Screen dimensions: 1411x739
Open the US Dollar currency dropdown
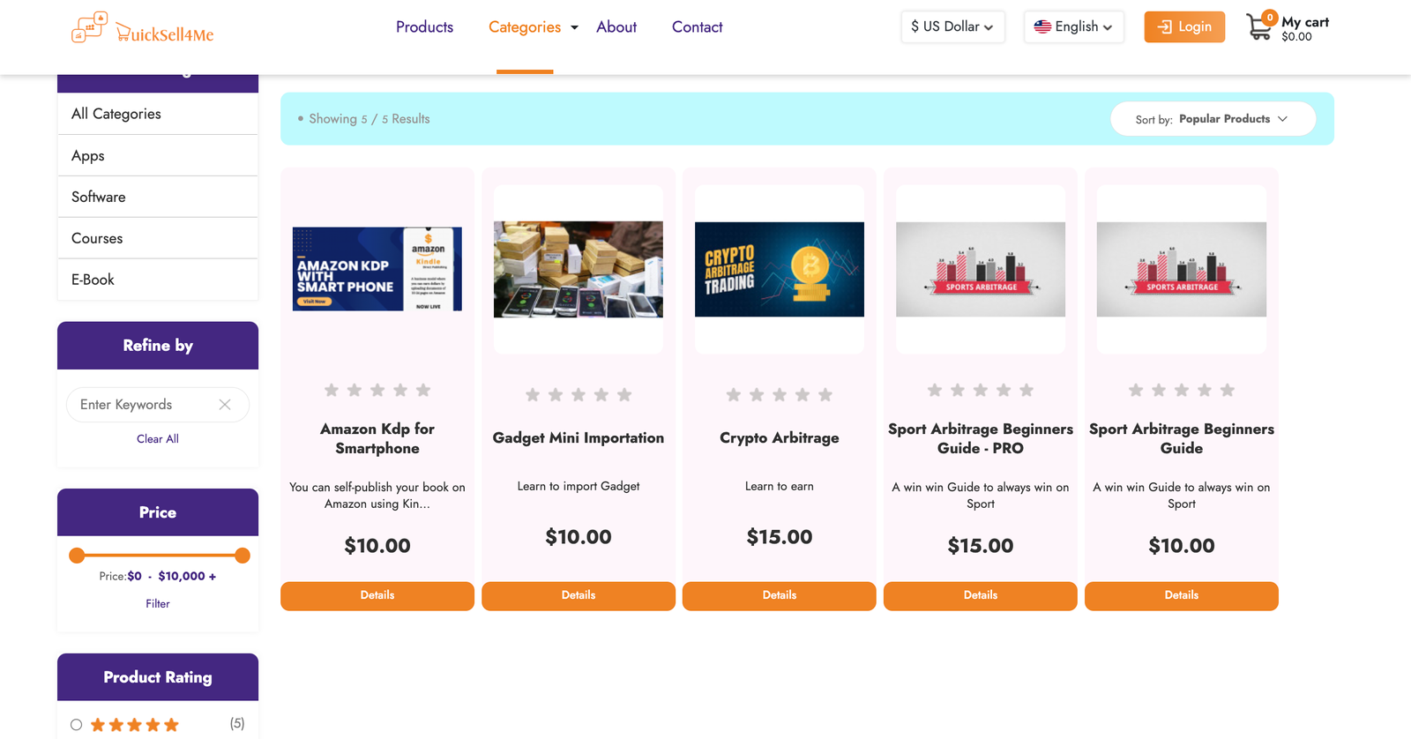[x=952, y=26]
